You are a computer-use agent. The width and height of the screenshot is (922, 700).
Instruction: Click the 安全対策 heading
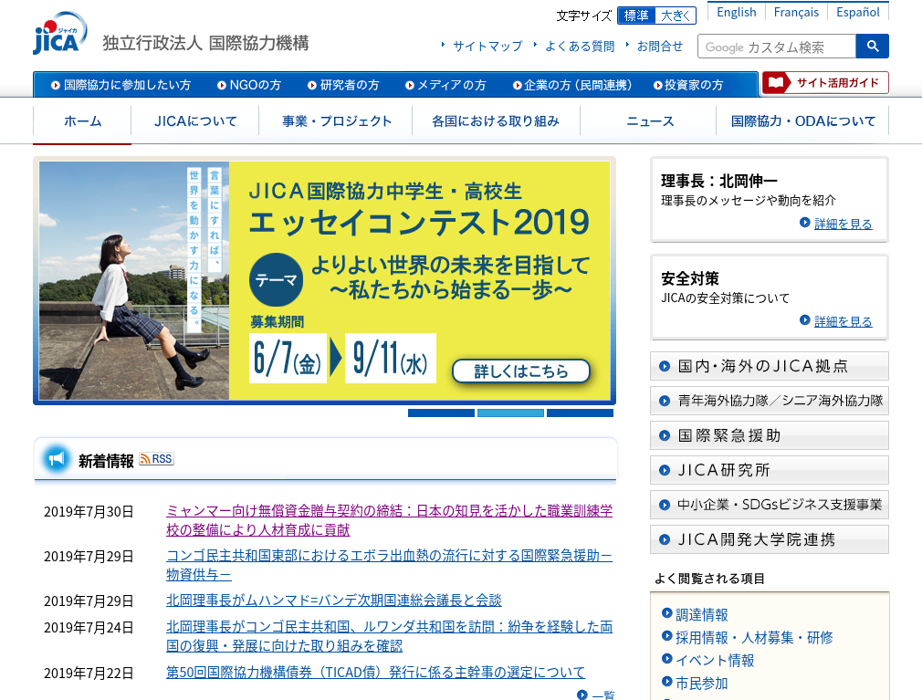690,278
